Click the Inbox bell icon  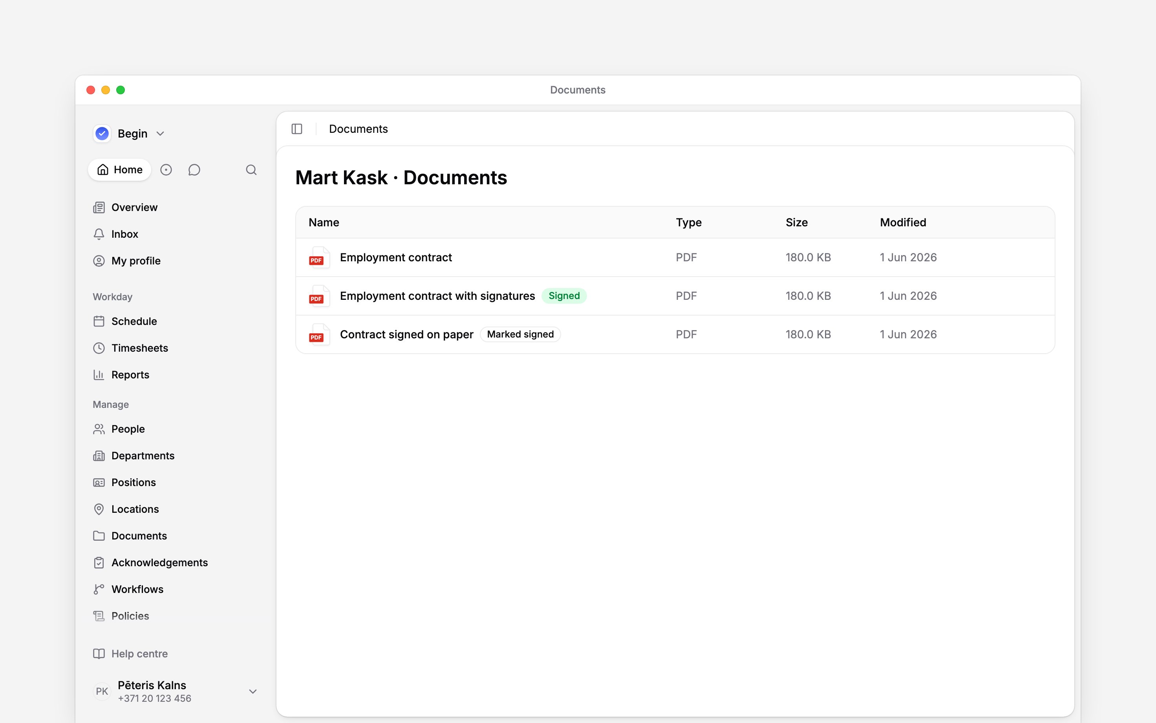99,234
